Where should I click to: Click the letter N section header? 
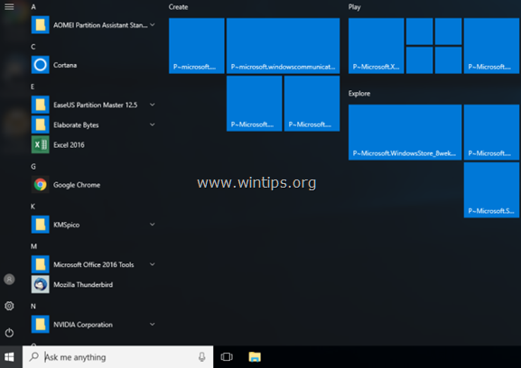pyautogui.click(x=33, y=307)
